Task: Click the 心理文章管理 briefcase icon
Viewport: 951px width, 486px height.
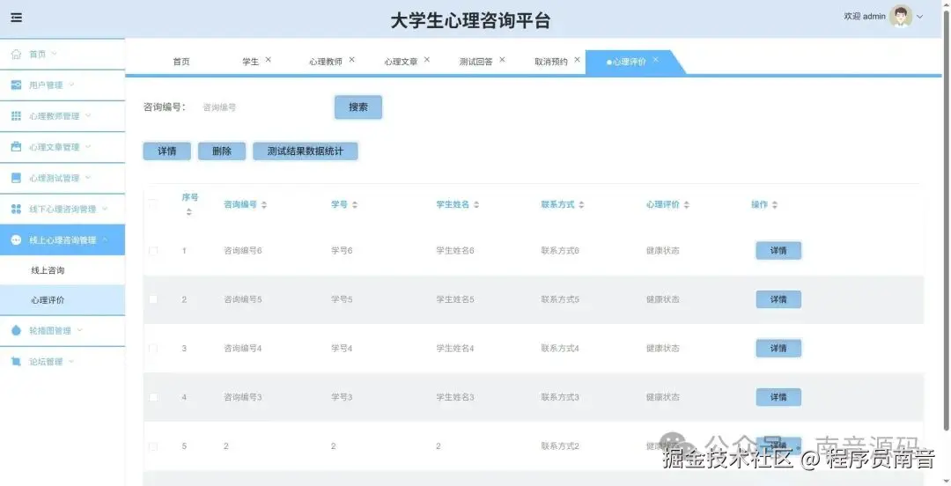Action: click(x=17, y=147)
